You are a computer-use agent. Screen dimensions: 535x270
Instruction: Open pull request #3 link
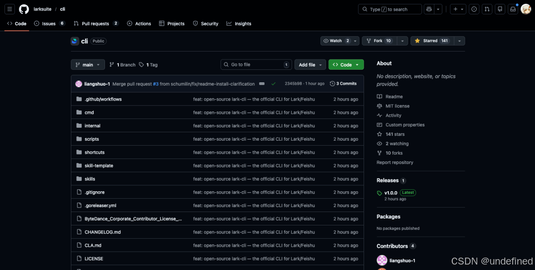[156, 84]
